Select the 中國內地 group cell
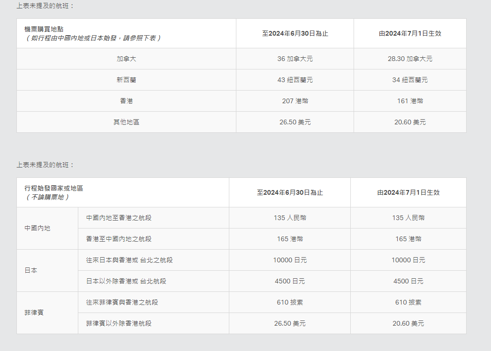Viewport: 491px width, 351px height. coord(38,229)
